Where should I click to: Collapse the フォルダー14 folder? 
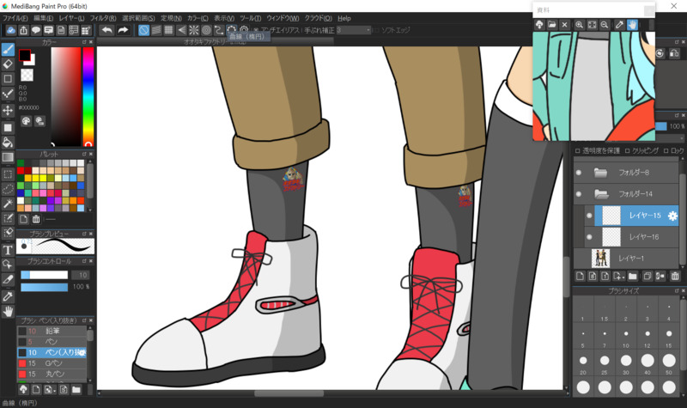click(601, 194)
